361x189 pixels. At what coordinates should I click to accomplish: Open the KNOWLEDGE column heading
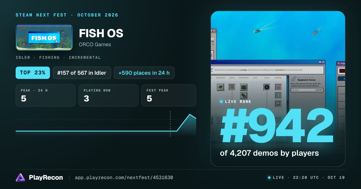[221, 78]
